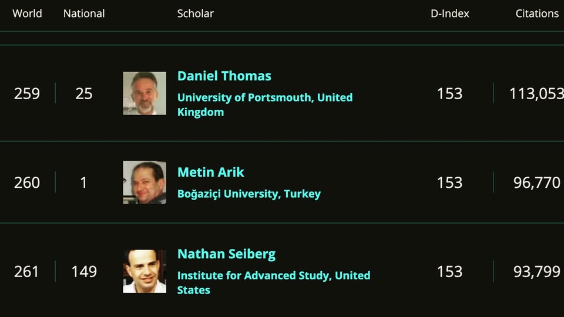The height and width of the screenshot is (317, 564).
Task: Click the 113,053 citations value
Action: tap(536, 93)
